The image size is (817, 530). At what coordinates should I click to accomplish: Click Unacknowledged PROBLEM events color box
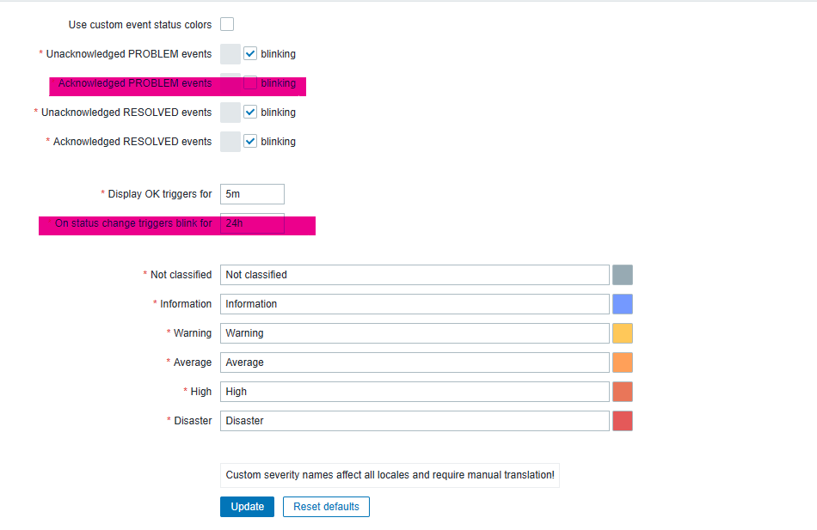pos(230,54)
